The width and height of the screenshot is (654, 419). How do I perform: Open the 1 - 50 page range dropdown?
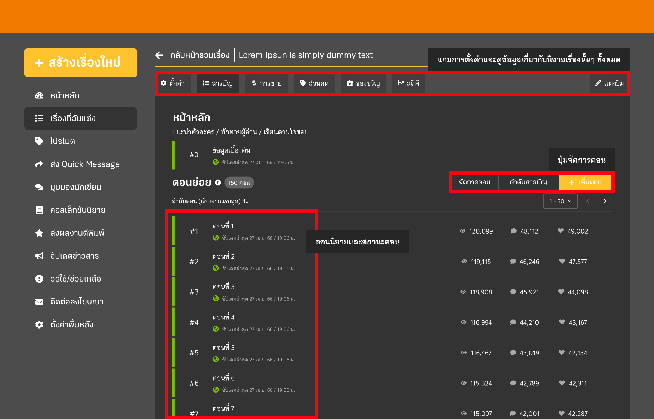pyautogui.click(x=560, y=201)
